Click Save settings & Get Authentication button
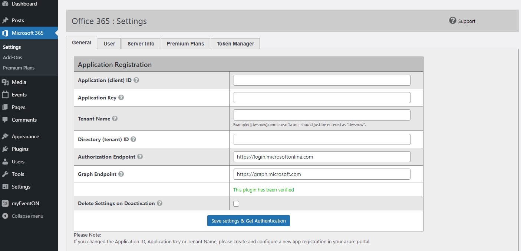 pos(248,221)
